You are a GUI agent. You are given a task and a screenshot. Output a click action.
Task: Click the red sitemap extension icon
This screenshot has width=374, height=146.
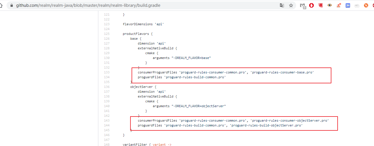[x=339, y=5]
